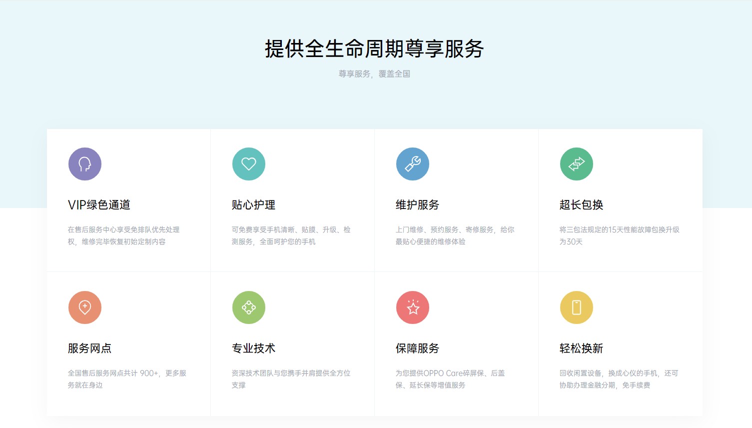The image size is (752, 428).
Task: Open the VIP绿色通道 heading
Action: pos(99,205)
